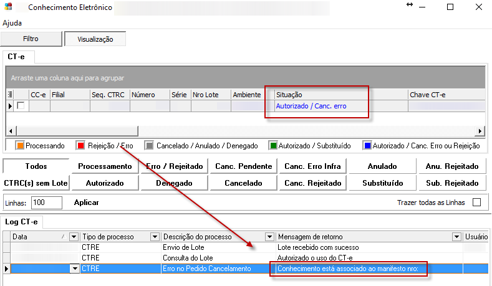Screen dimensions: 492x286
Task: Click the orange Processando legend swatch
Action: click(20, 146)
